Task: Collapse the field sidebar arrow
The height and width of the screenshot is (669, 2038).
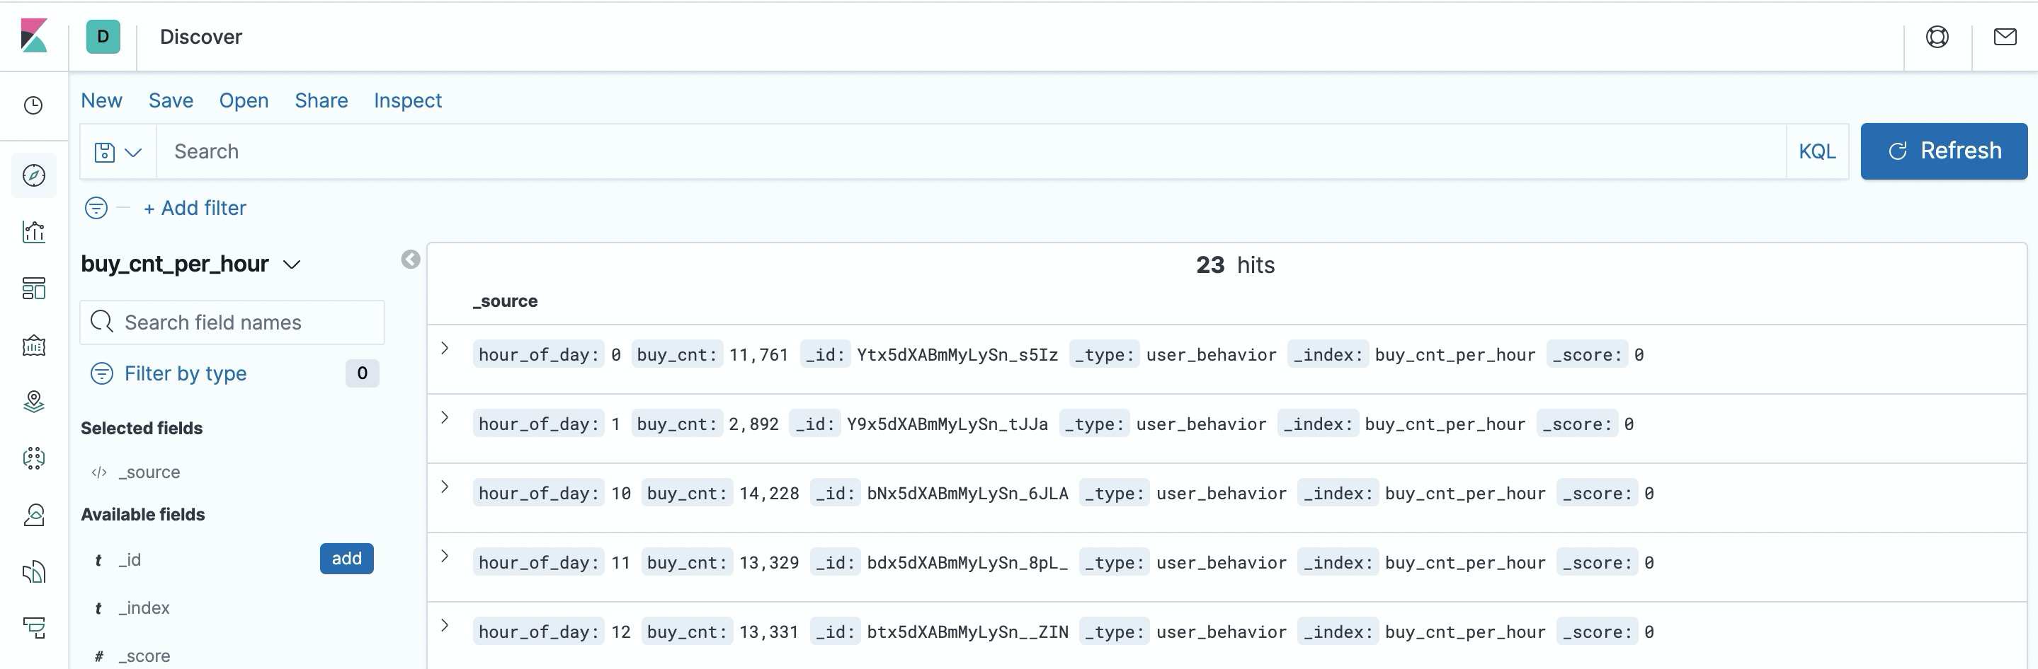Action: (x=411, y=260)
